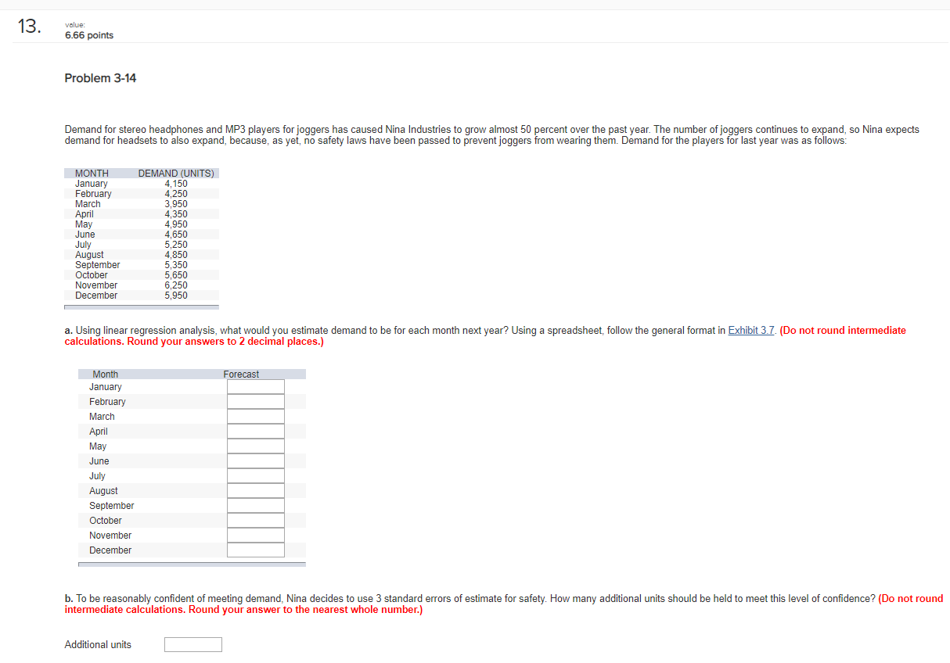Click the December forecast input field

click(x=255, y=550)
